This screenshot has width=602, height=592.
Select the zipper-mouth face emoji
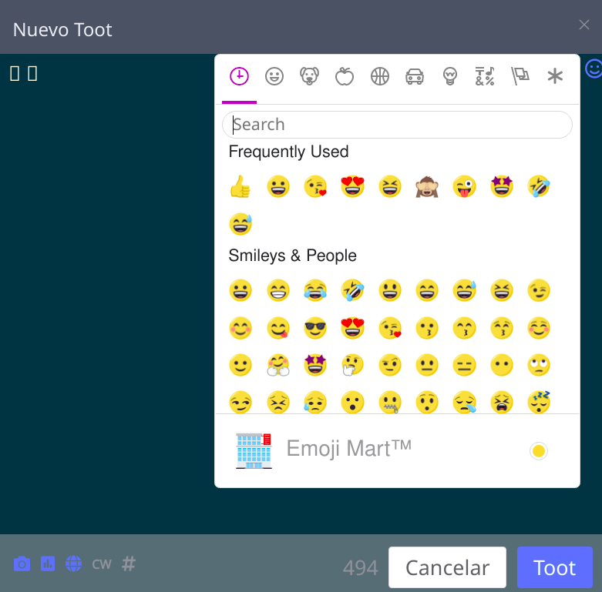tap(390, 402)
